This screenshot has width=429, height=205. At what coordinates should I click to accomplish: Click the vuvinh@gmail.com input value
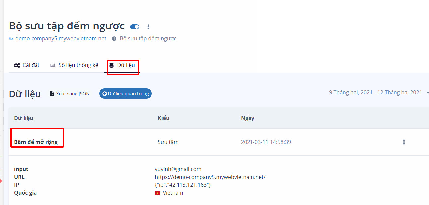pyautogui.click(x=178, y=169)
